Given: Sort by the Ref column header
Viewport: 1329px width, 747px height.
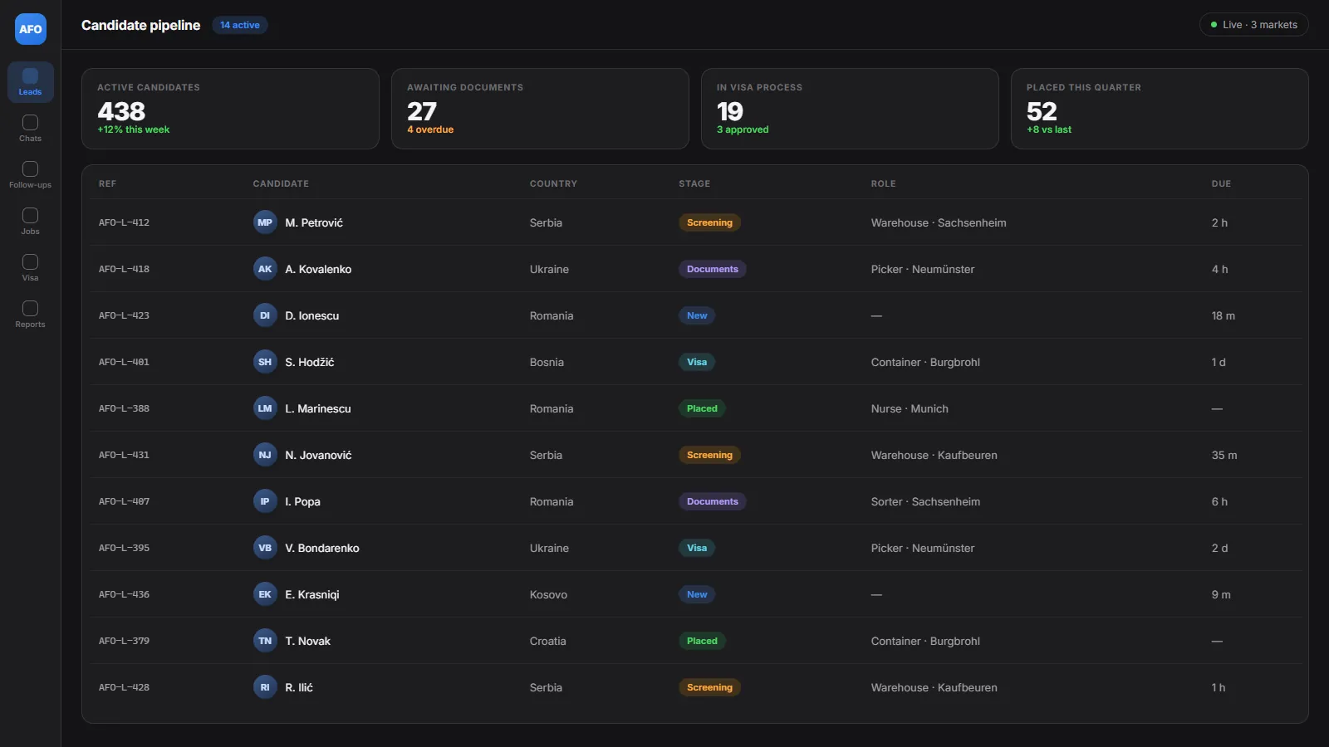Looking at the screenshot, I should coord(107,183).
